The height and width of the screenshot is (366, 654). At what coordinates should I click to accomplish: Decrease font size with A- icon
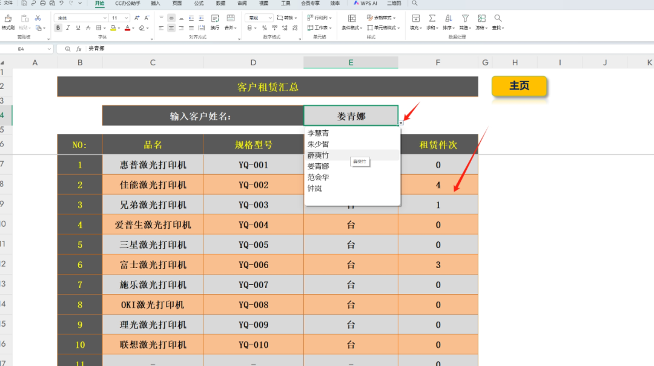pos(147,18)
